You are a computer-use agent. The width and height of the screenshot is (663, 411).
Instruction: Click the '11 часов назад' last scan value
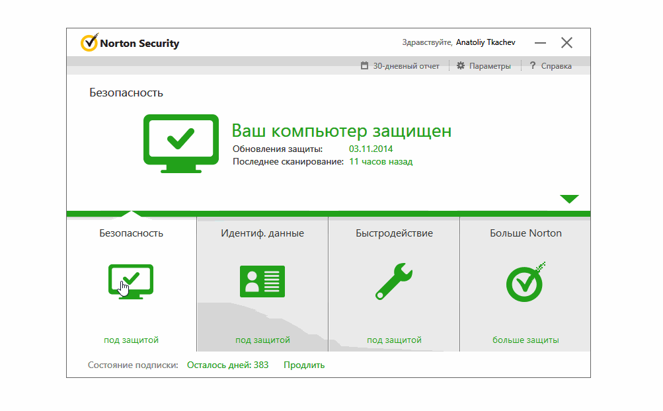tap(381, 161)
